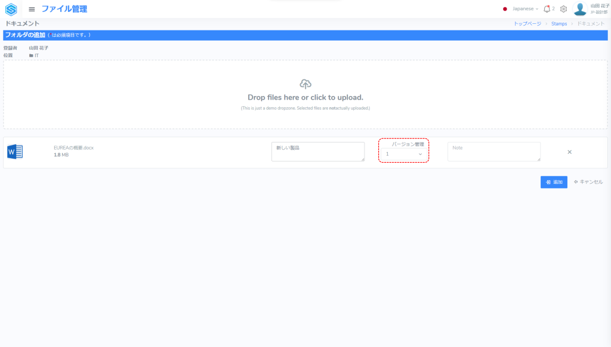611x347 pixels.
Task: Click the Note text field
Action: click(494, 151)
